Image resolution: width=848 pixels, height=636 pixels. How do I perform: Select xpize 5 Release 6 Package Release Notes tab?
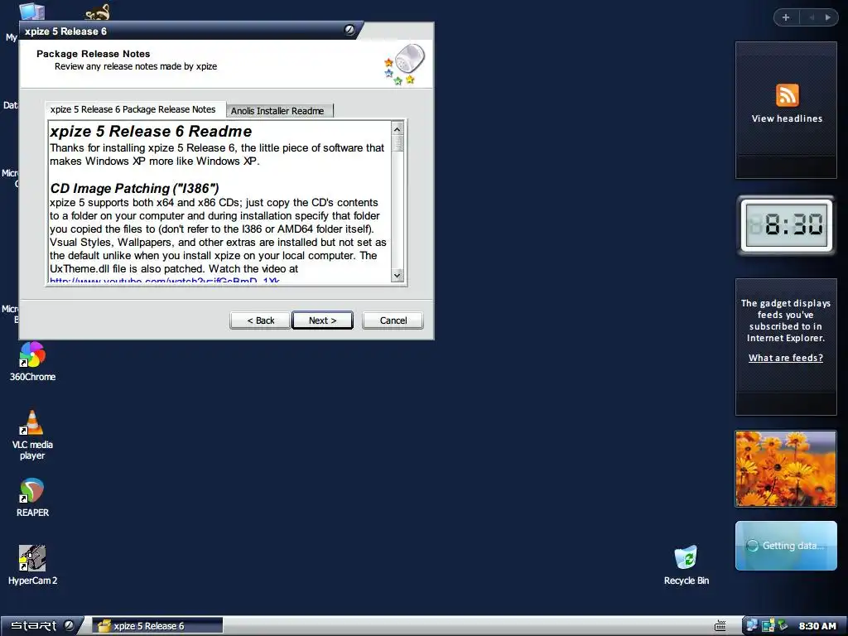click(x=133, y=109)
